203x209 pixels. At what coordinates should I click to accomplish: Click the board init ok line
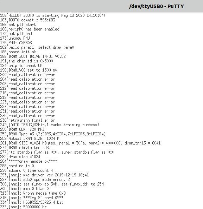click(18, 52)
